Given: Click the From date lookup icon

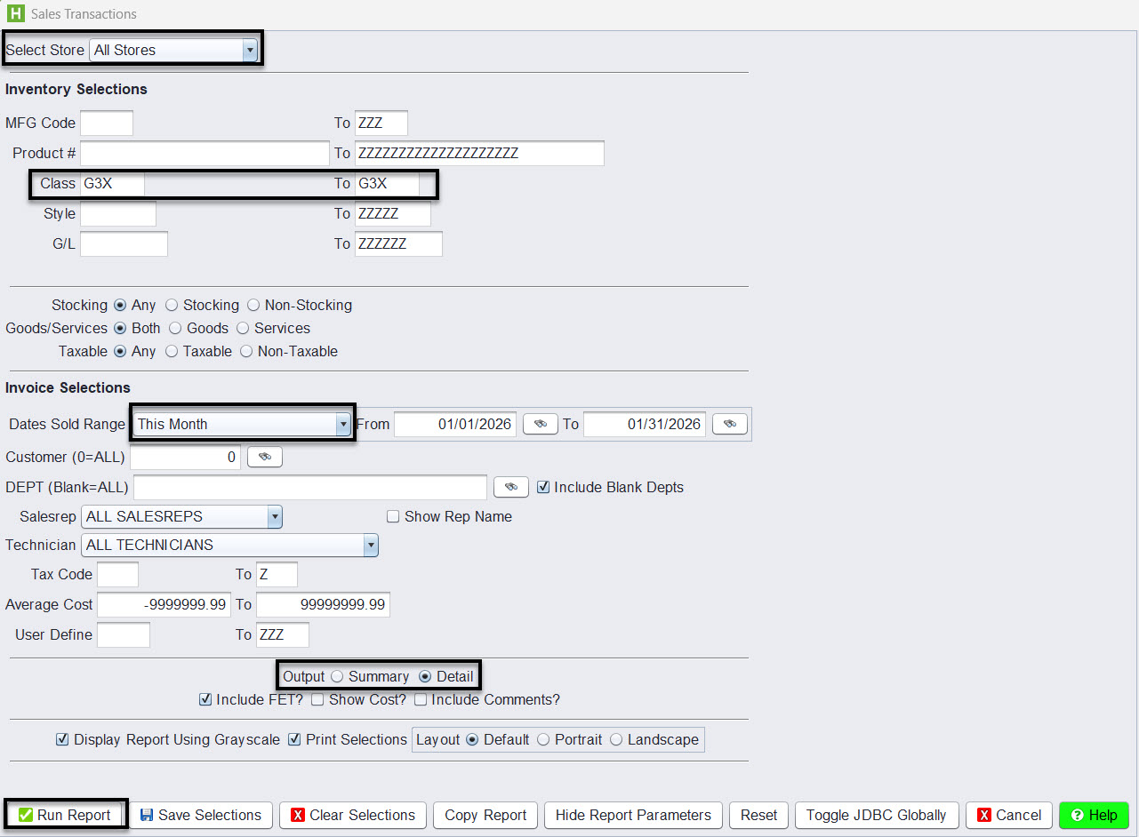Looking at the screenshot, I should point(540,425).
